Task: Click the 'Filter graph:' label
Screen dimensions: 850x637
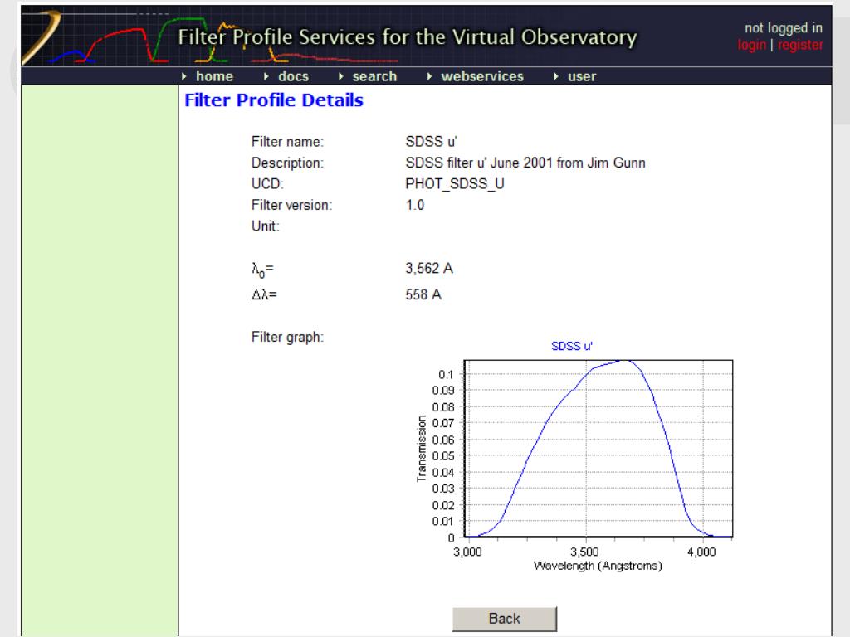Action: (287, 338)
